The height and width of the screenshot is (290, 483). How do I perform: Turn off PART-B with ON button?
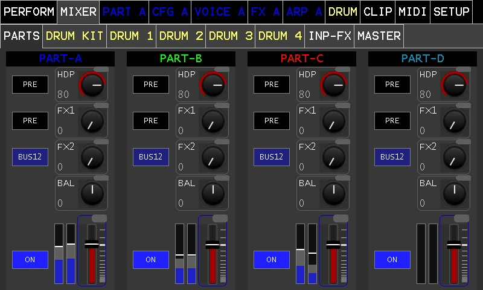coord(151,260)
